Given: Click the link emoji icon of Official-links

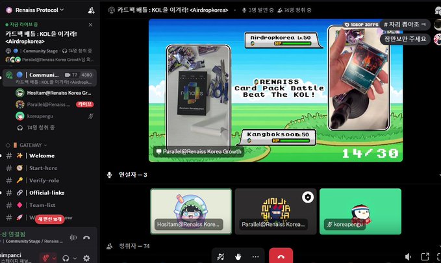Looking at the screenshot, I should 19,193.
